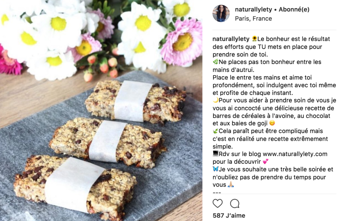Open www.naturallylety.com blog link

tap(295, 154)
